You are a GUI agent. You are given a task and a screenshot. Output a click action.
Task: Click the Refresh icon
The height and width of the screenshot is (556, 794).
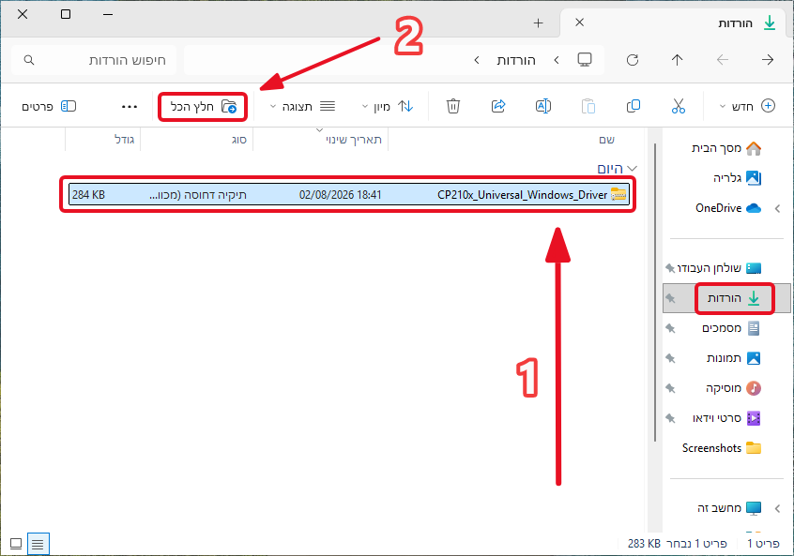[633, 60]
